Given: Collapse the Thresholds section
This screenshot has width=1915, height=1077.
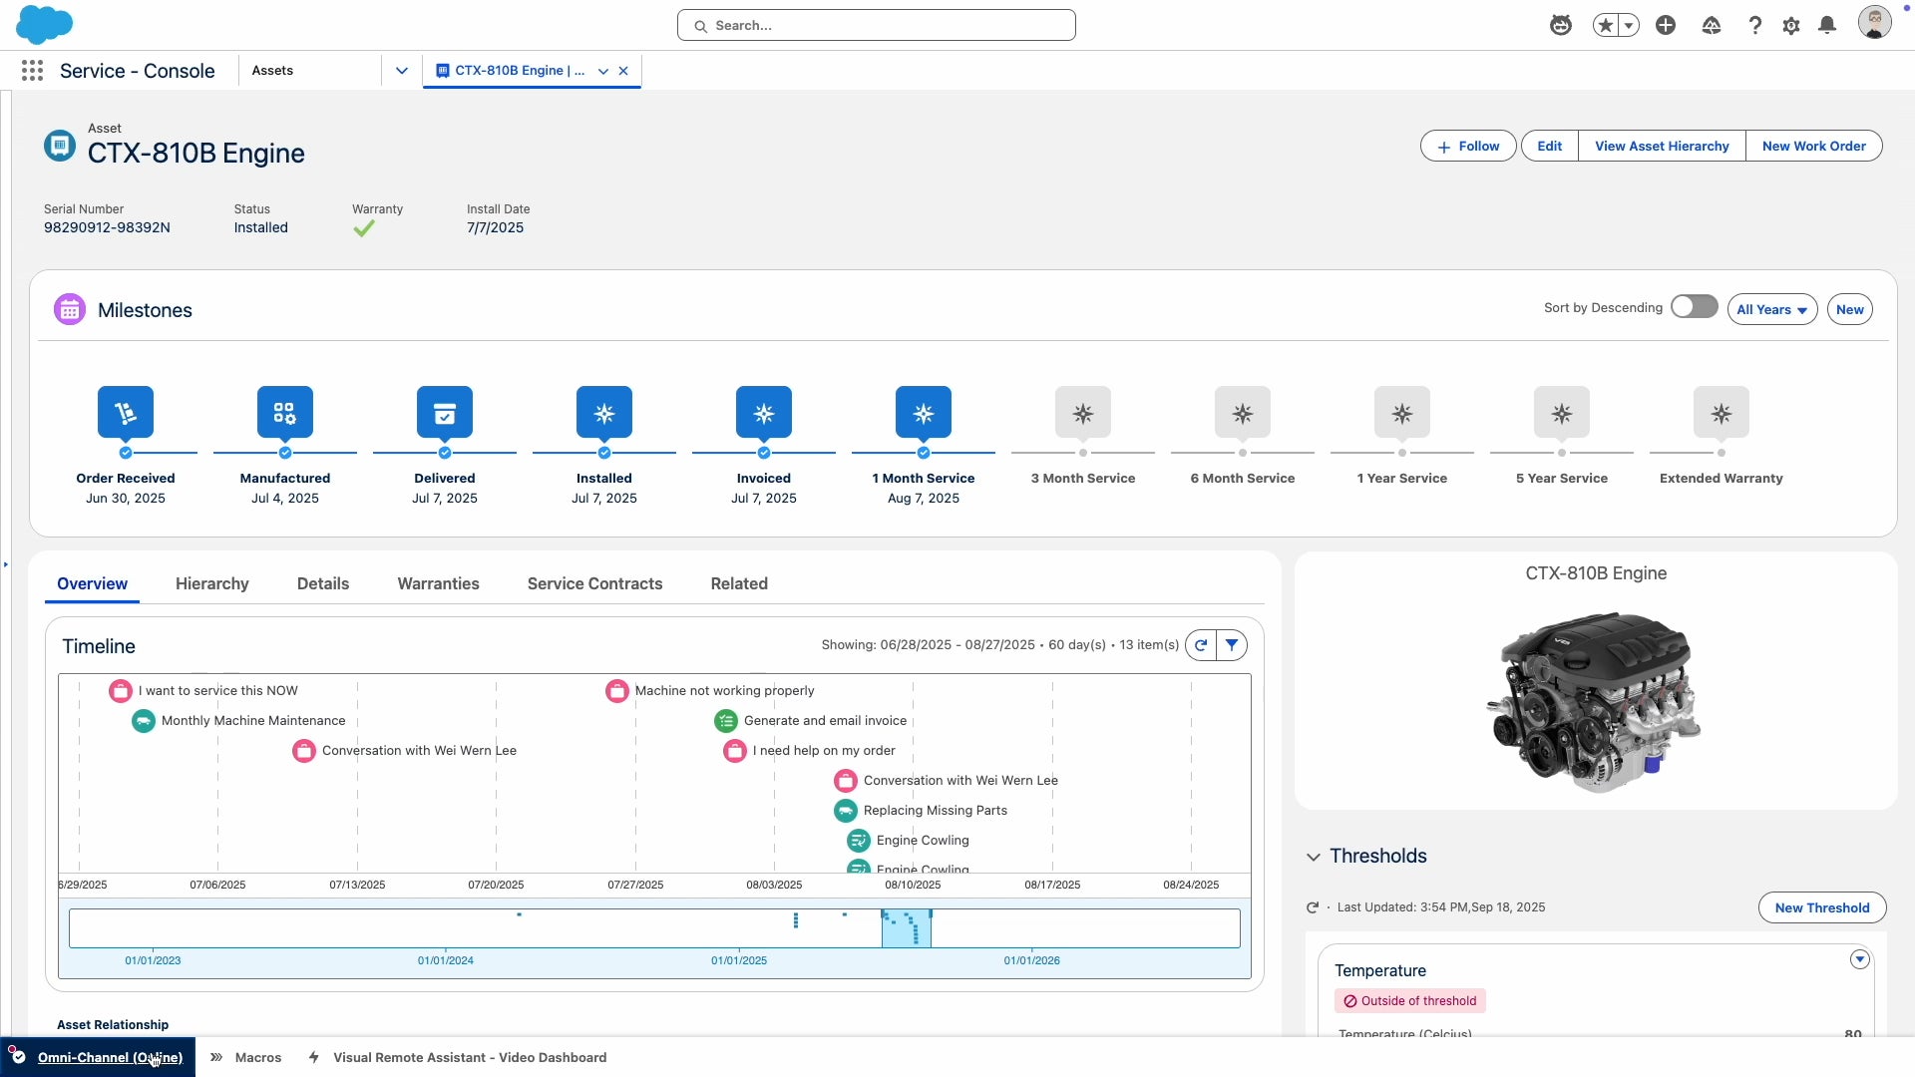Looking at the screenshot, I should [x=1314, y=857].
